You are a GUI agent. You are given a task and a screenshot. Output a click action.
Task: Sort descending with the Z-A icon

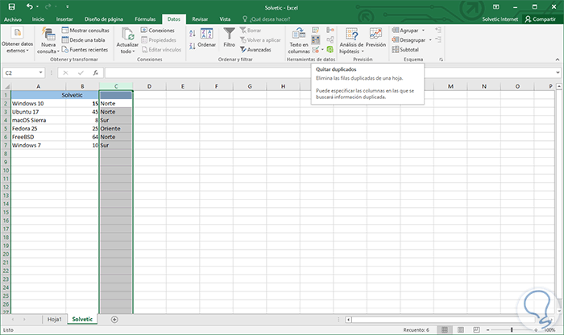[x=193, y=46]
